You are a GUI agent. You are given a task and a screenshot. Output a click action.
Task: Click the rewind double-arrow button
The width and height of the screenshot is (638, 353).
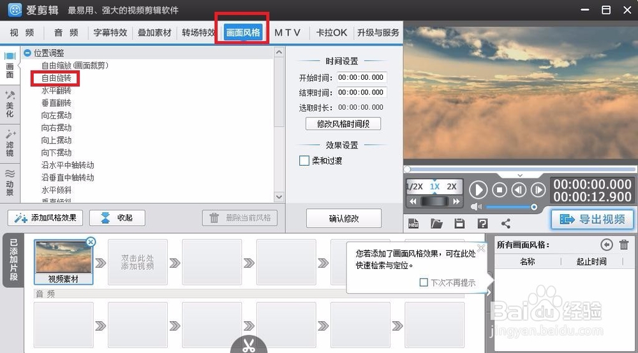coord(413,201)
